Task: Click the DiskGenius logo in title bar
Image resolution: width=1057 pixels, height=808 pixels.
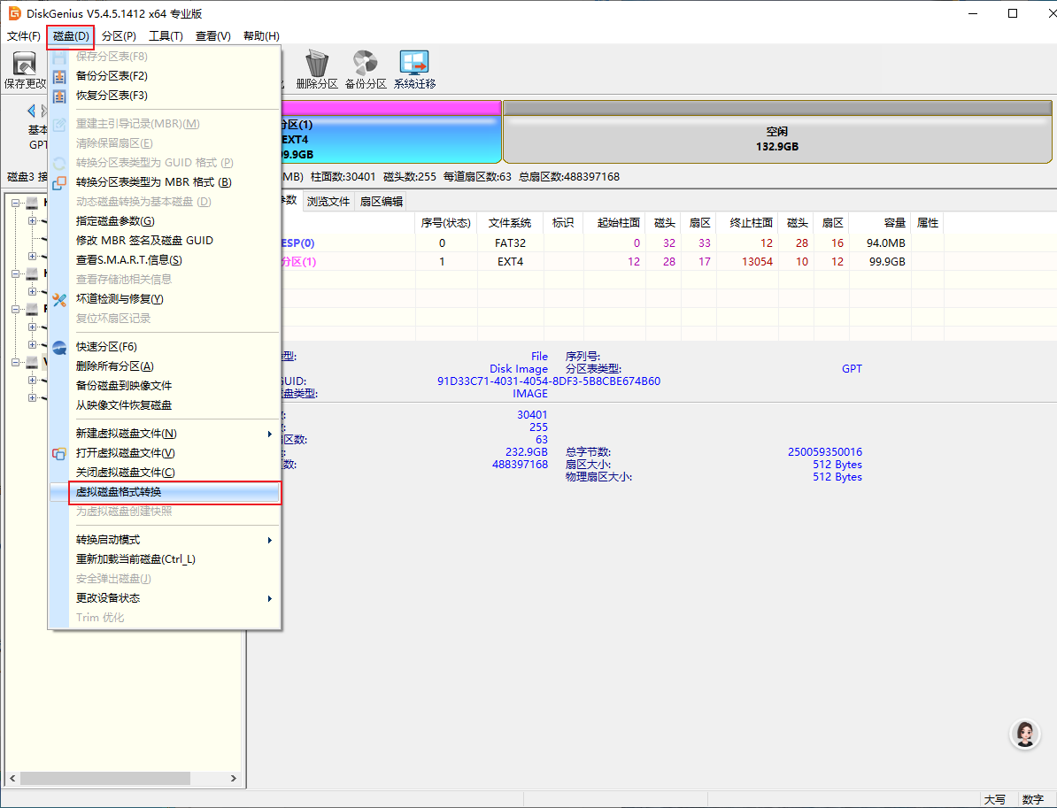Action: [x=14, y=13]
